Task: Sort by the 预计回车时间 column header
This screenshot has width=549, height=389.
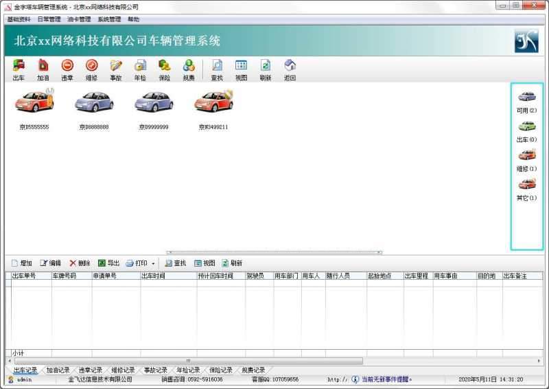Action: pos(221,276)
